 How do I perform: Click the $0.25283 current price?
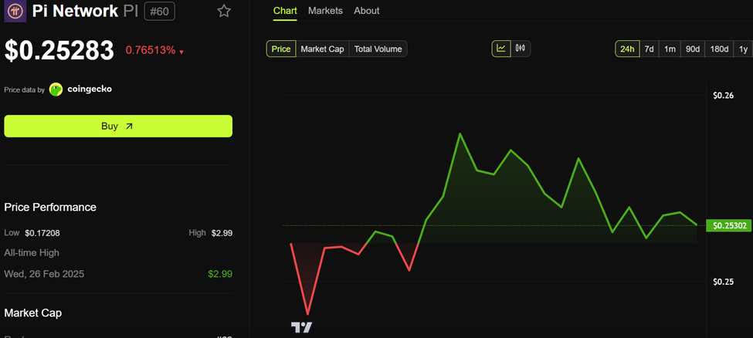click(59, 50)
